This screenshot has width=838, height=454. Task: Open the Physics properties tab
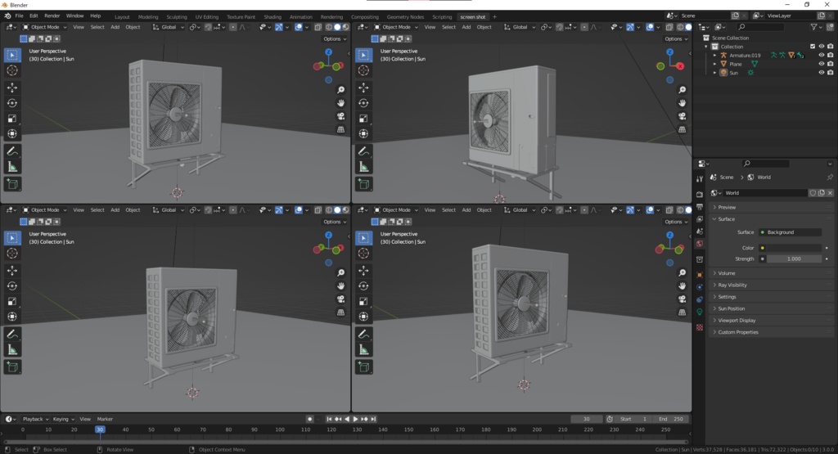[700, 287]
